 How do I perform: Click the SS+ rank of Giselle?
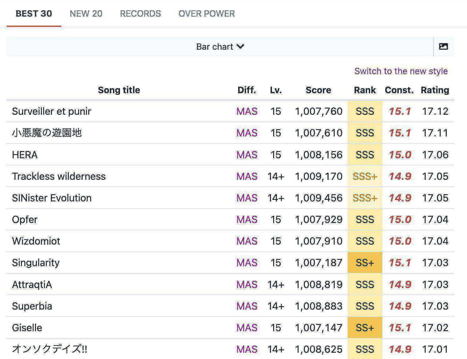coord(365,328)
